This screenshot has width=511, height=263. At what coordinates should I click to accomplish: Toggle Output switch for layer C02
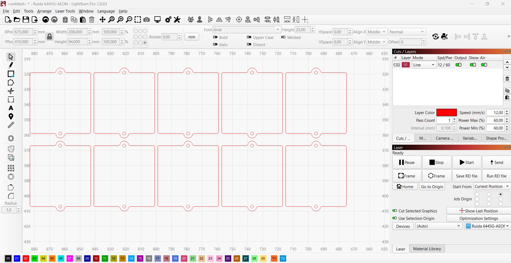click(459, 65)
